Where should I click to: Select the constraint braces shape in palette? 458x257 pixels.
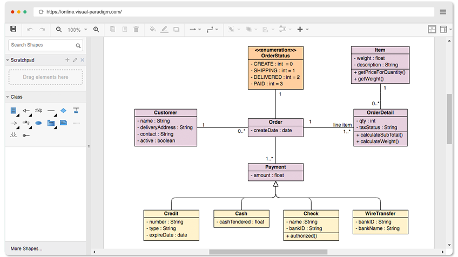(x=14, y=135)
